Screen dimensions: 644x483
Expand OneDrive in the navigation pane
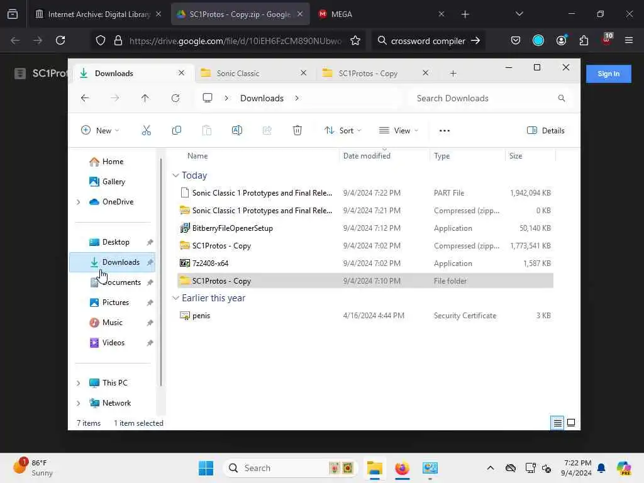click(78, 202)
